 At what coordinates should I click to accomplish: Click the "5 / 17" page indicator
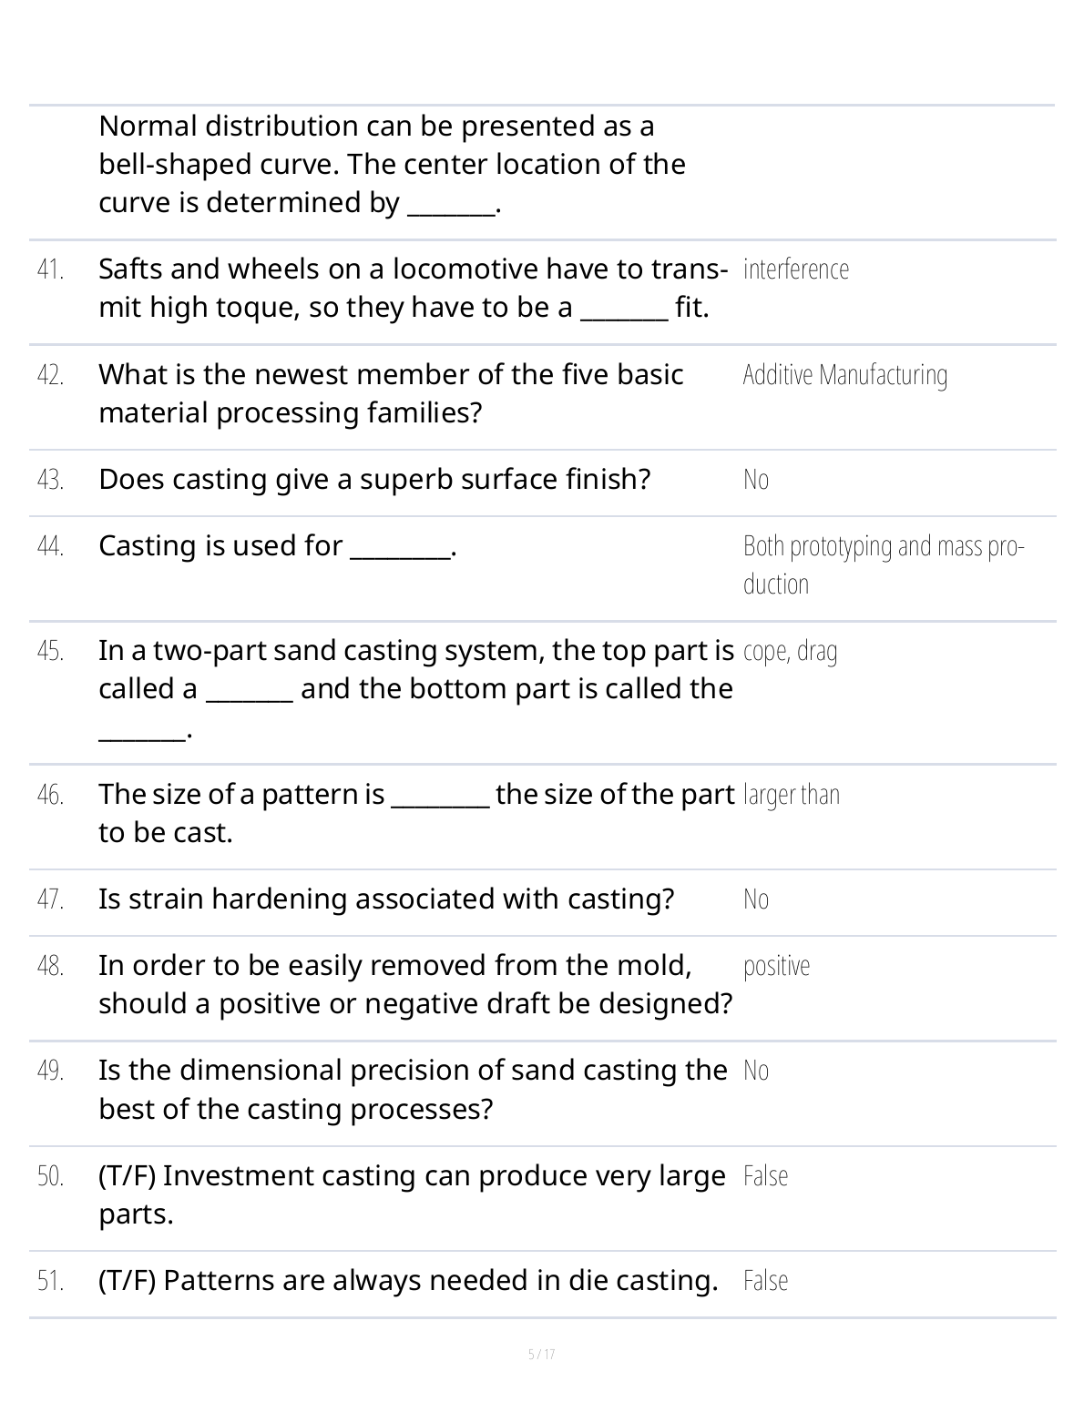coord(542,1354)
